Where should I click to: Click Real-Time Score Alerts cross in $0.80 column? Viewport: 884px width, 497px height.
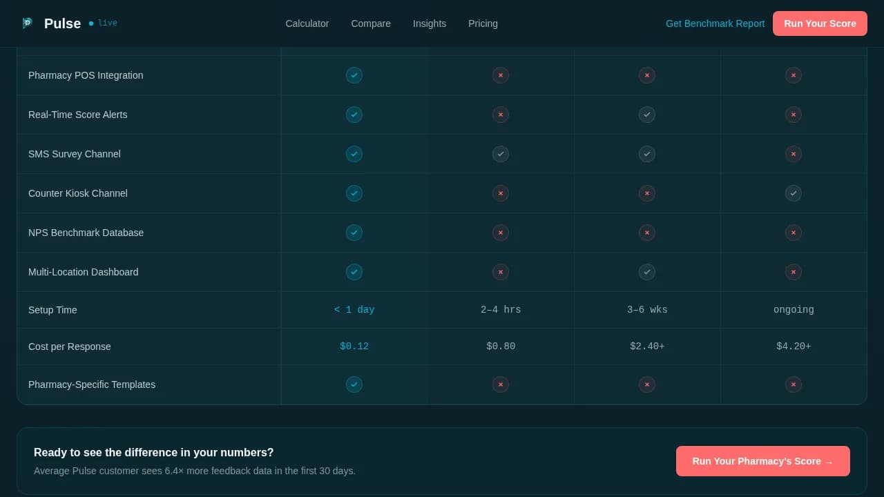pos(501,115)
